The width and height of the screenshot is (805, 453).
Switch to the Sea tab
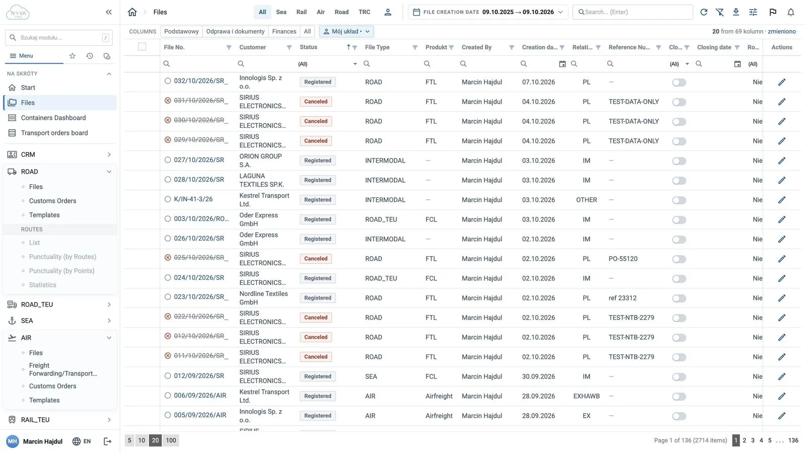281,12
